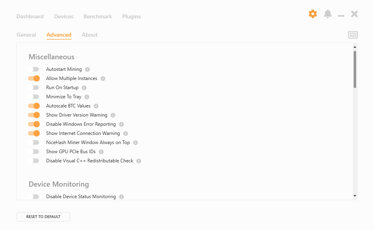This screenshot has height=230, width=374.
Task: Click the layout view icon beside tabs
Action: (353, 35)
